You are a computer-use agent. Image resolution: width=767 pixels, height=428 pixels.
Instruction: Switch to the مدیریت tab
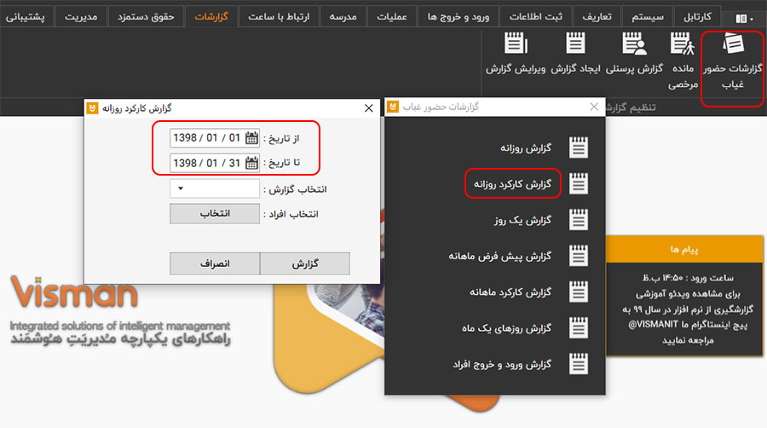(x=81, y=17)
